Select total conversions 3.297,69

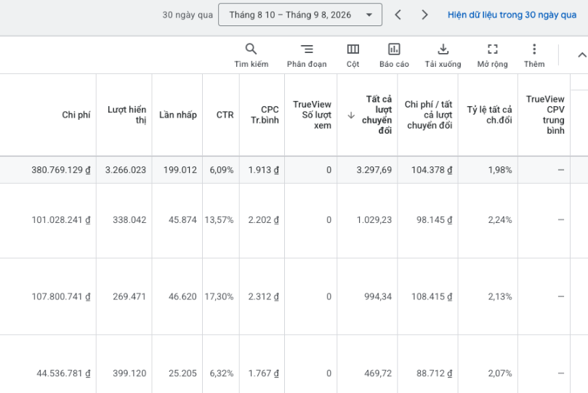374,170
